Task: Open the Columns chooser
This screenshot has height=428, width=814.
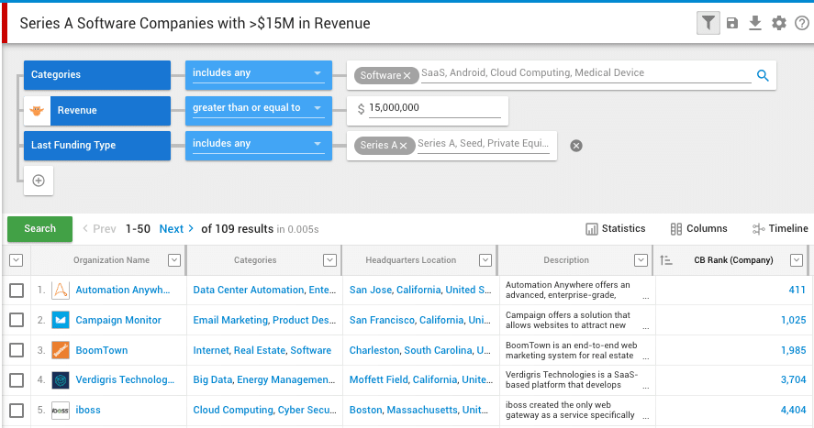Action: [x=698, y=228]
